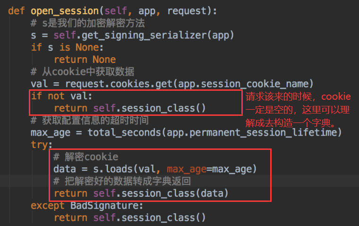The height and width of the screenshot is (226, 359).
Task: Click the comment '# 从cookie中获取数据'
Action: click(x=83, y=72)
